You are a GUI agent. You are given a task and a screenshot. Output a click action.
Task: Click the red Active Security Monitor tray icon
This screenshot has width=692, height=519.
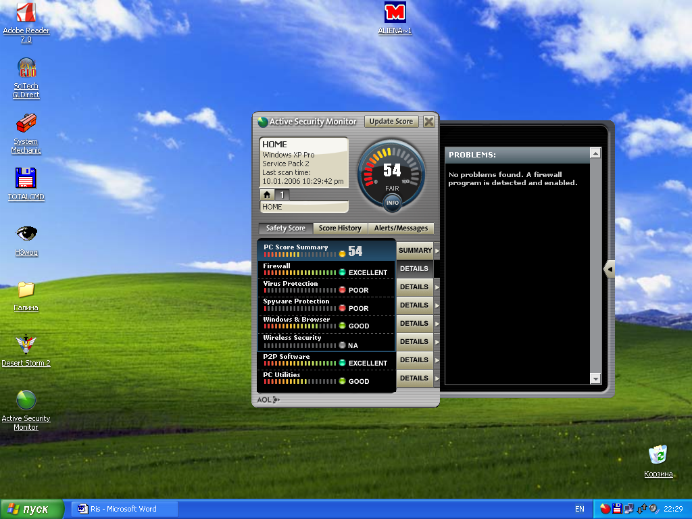coord(605,509)
